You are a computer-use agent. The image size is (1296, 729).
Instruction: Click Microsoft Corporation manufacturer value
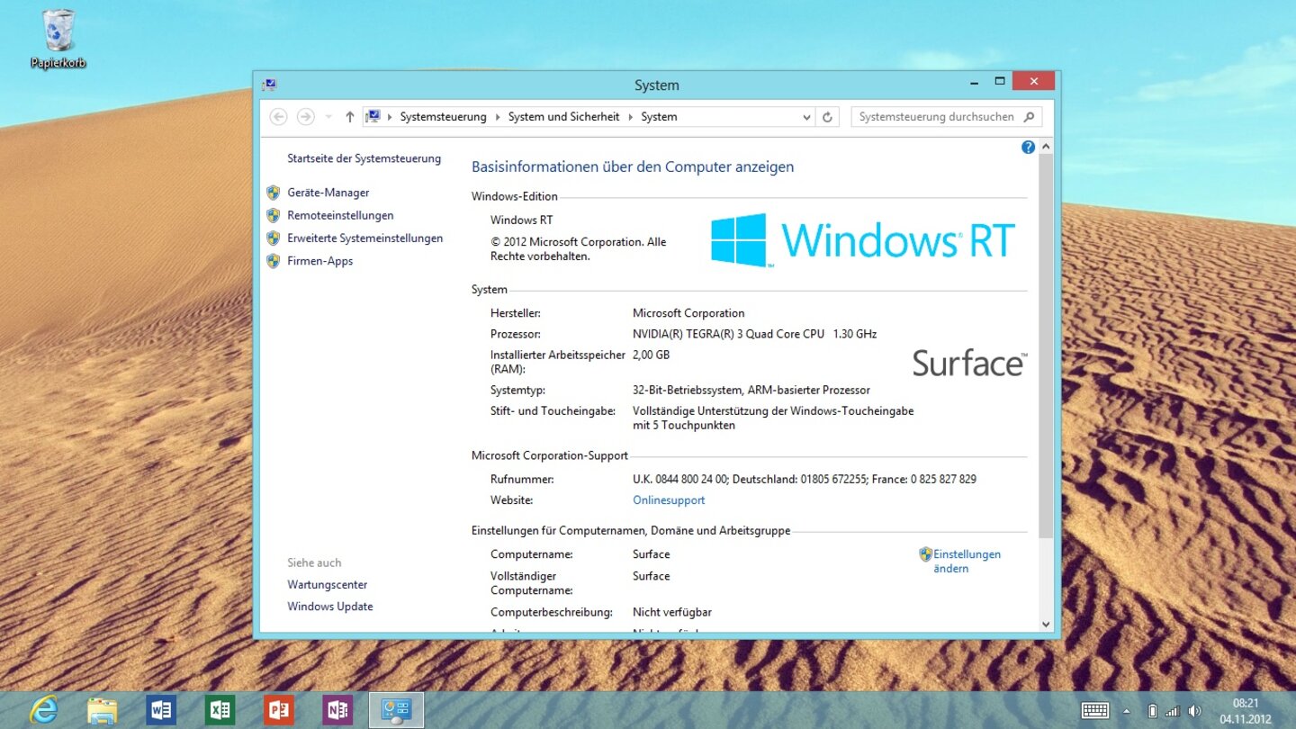pos(688,313)
